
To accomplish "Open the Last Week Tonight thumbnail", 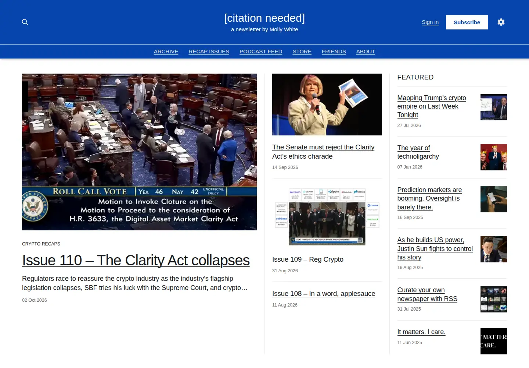I will click(x=494, y=107).
